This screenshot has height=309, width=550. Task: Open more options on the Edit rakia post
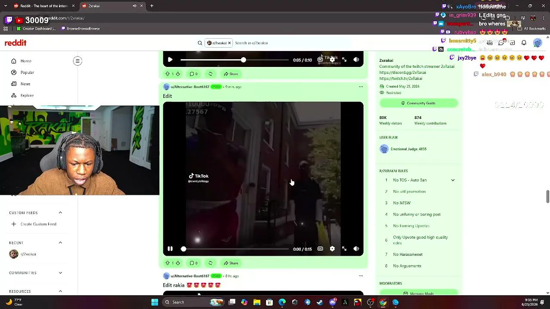click(x=361, y=276)
